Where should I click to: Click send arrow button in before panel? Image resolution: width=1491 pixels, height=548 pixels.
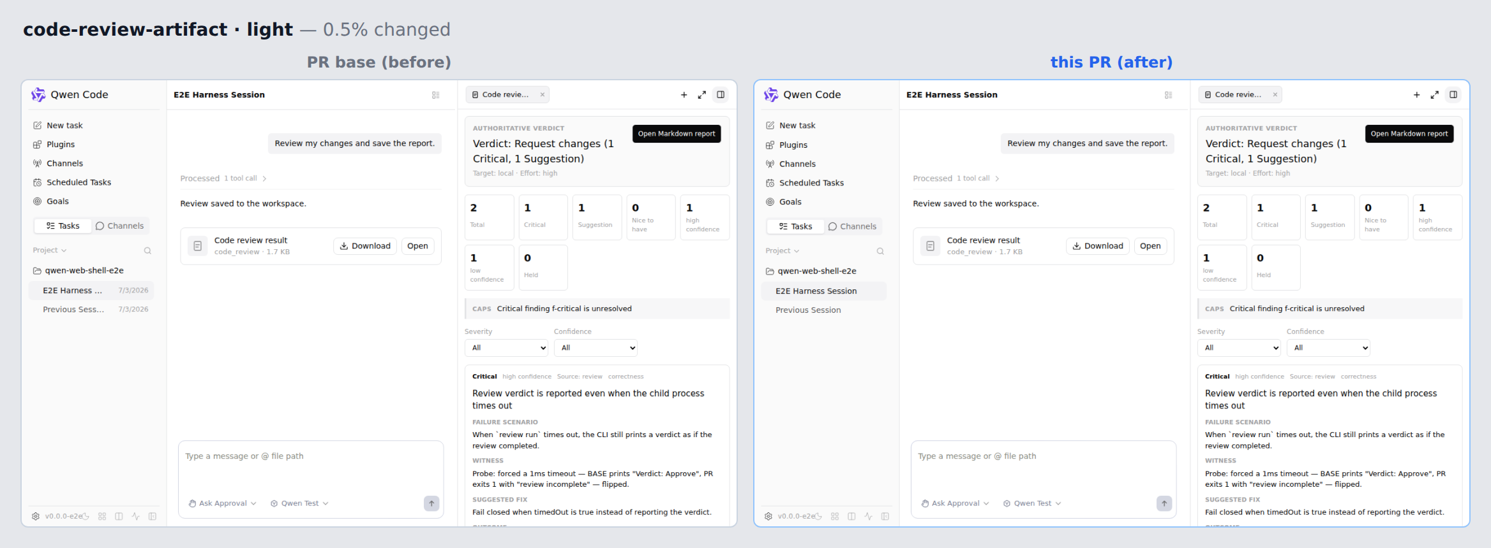coord(431,503)
